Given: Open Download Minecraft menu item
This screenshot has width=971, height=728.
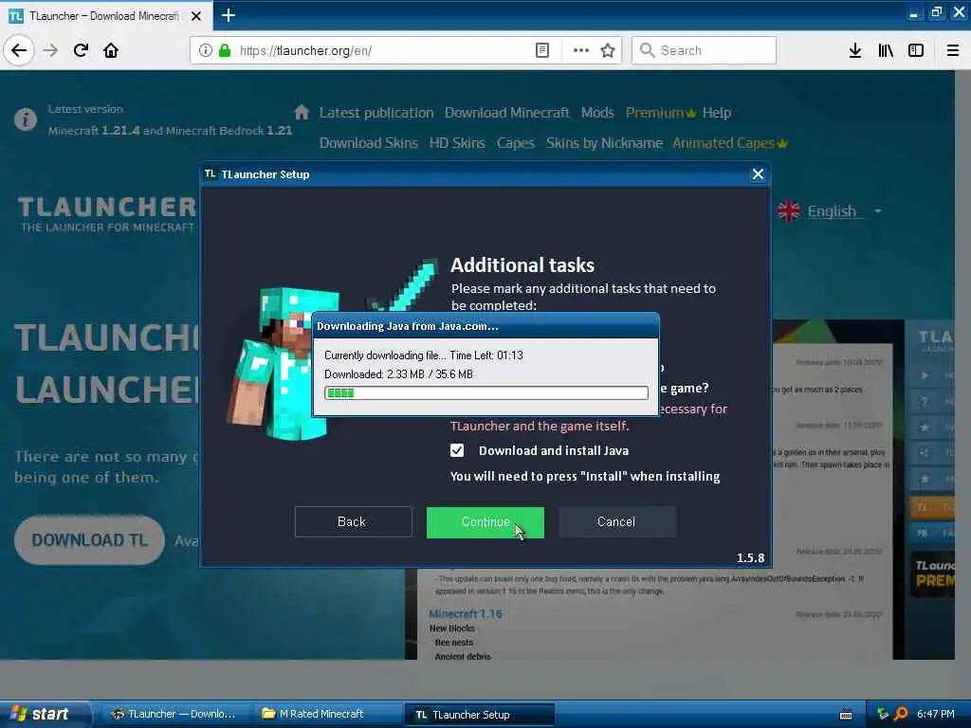Looking at the screenshot, I should (x=506, y=113).
